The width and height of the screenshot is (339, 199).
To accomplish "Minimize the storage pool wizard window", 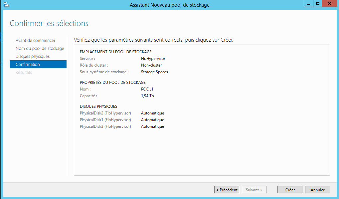I will (x=308, y=3).
